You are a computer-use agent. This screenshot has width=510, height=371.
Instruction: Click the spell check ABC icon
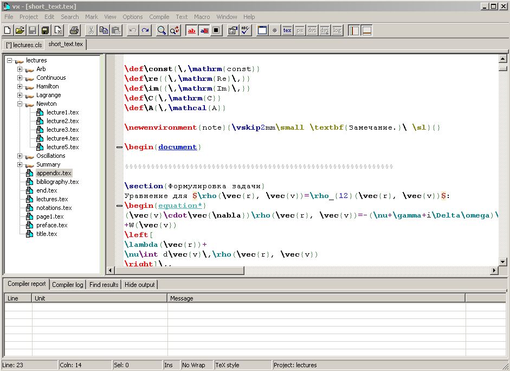pos(246,30)
